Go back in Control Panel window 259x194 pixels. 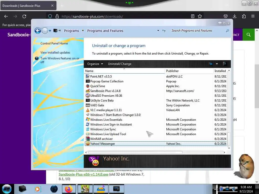tap(38, 31)
